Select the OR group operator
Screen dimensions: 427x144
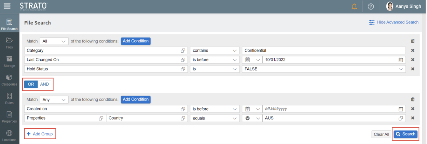(x=31, y=84)
